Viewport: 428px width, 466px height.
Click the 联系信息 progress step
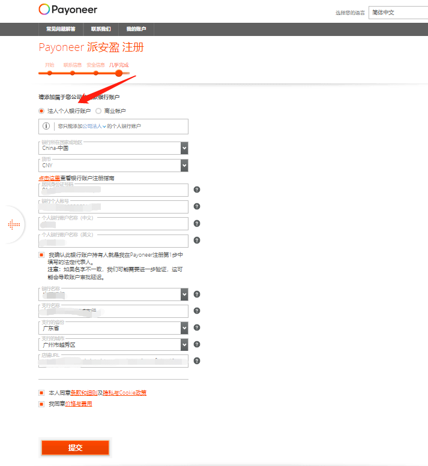72,65
